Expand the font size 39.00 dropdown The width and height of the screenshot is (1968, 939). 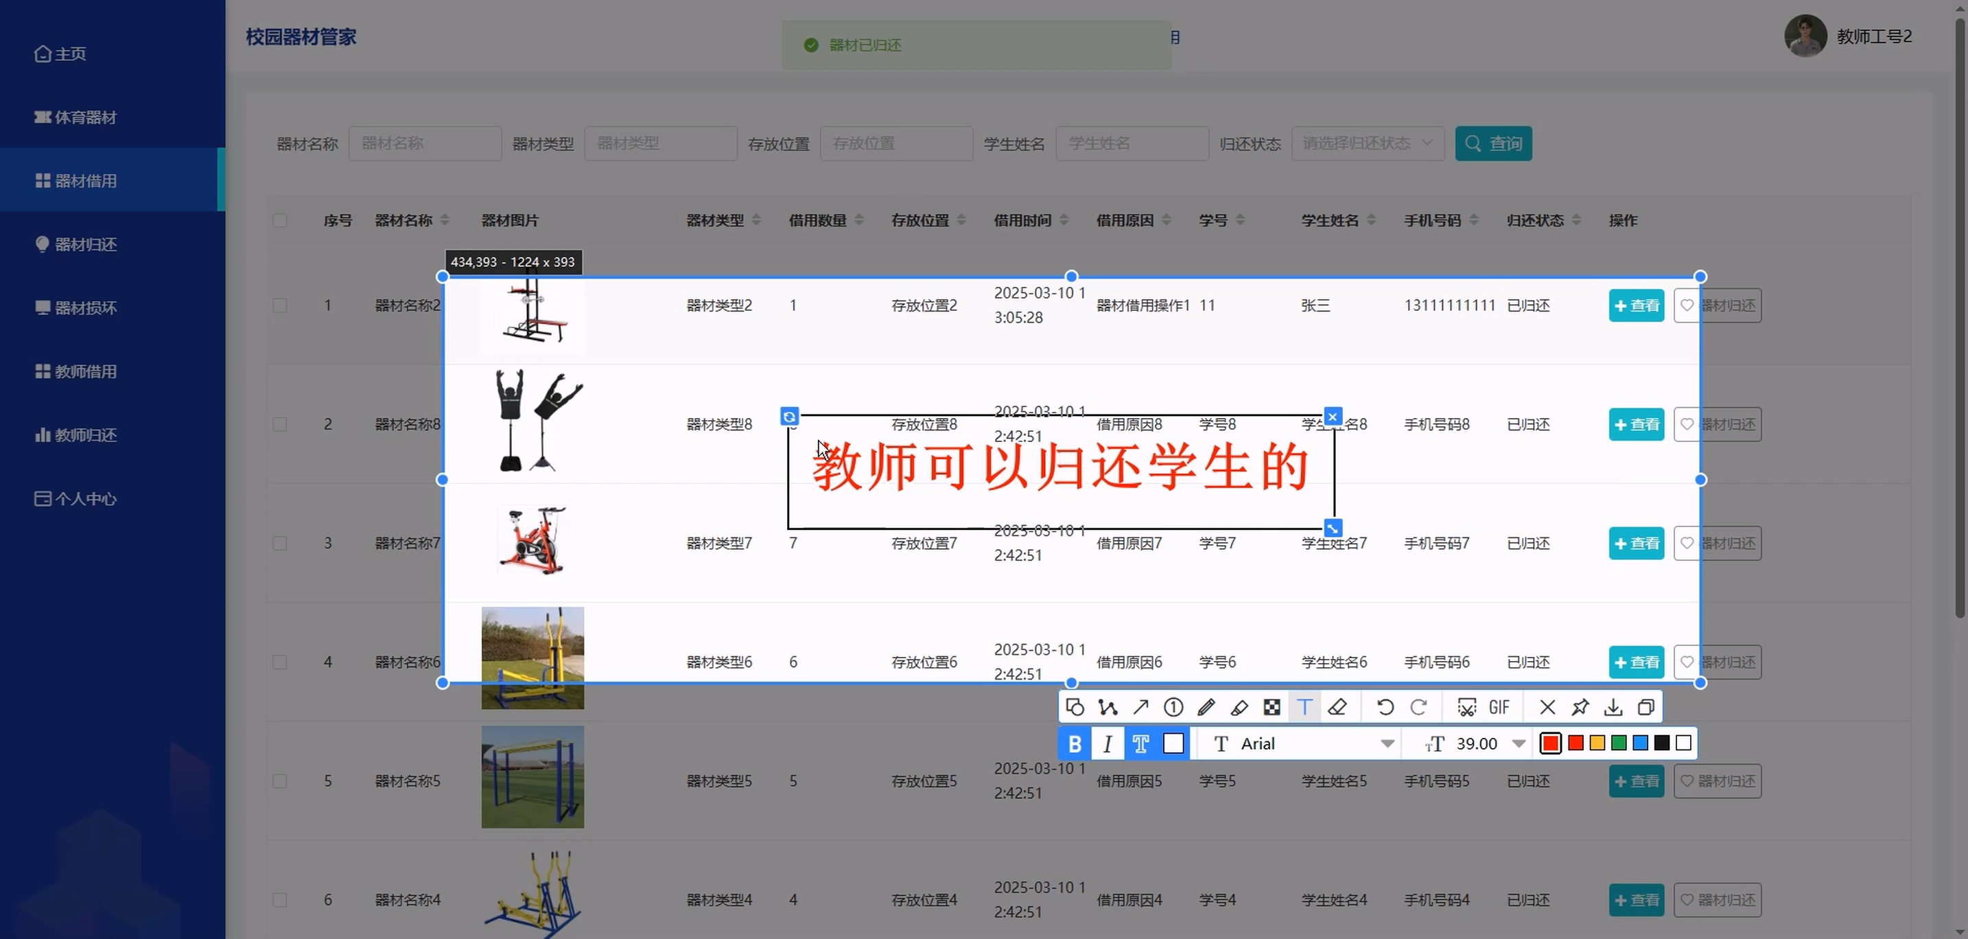[1518, 743]
